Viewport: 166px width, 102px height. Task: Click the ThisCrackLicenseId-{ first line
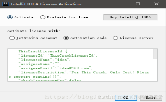(x=43, y=51)
